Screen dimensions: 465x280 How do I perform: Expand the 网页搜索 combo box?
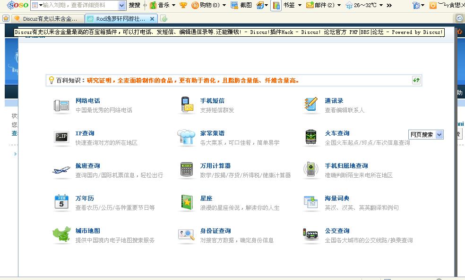coord(426,134)
